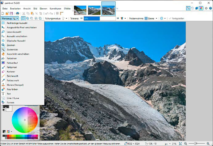Click the copy icon
Screen dimensions: 213x146
[x=28, y=14]
